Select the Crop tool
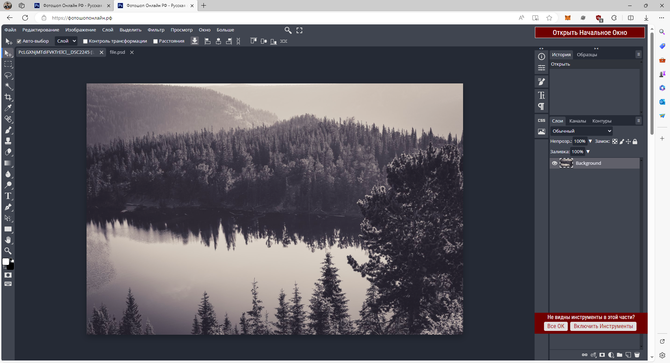The width and height of the screenshot is (670, 363). click(8, 97)
